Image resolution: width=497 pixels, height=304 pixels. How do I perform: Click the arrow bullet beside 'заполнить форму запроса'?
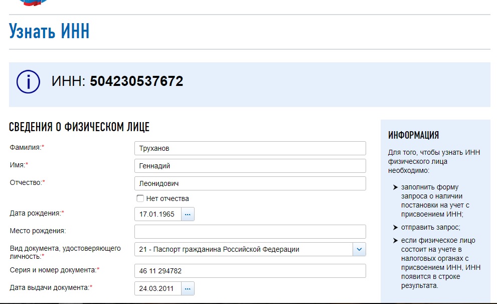(395, 187)
